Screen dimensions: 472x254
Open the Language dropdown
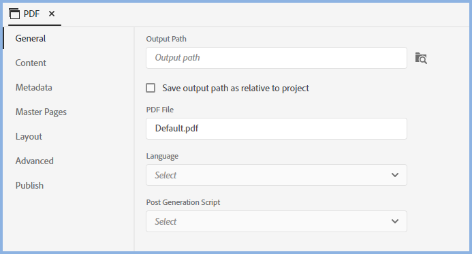[x=277, y=175]
